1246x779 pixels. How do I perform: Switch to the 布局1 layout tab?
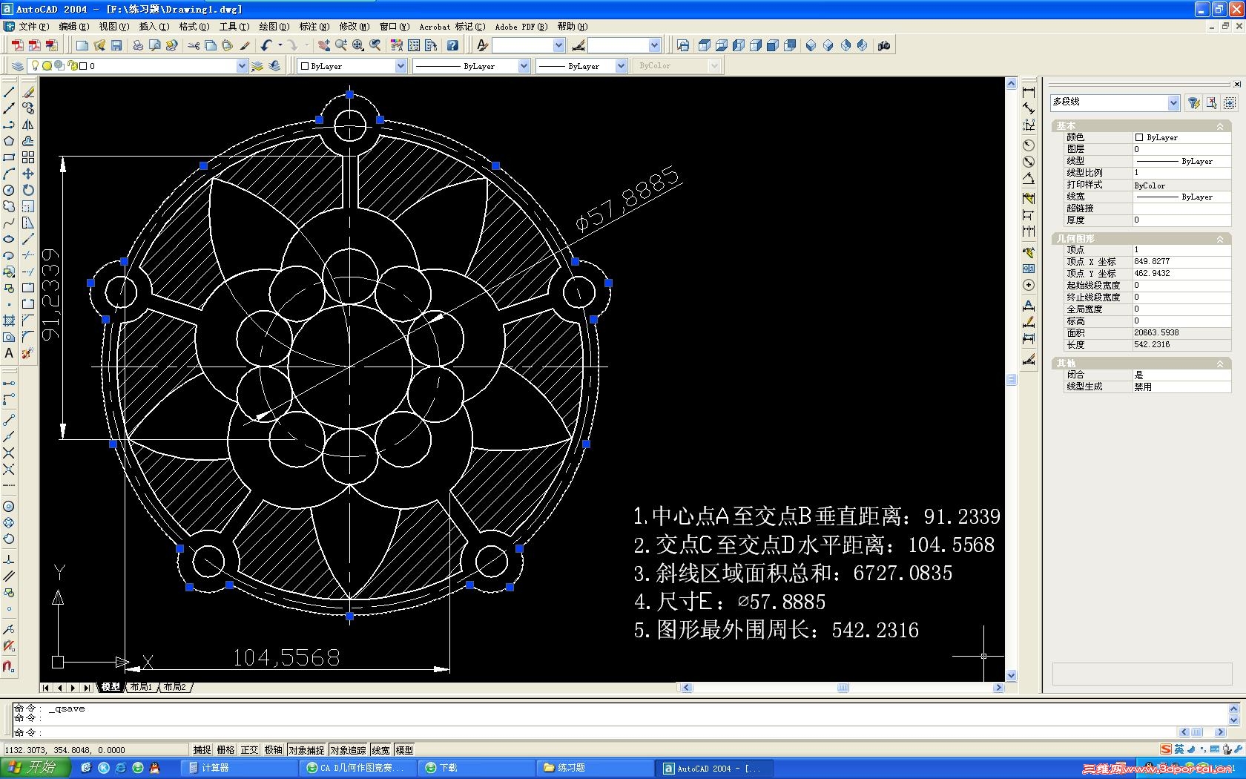[140, 687]
